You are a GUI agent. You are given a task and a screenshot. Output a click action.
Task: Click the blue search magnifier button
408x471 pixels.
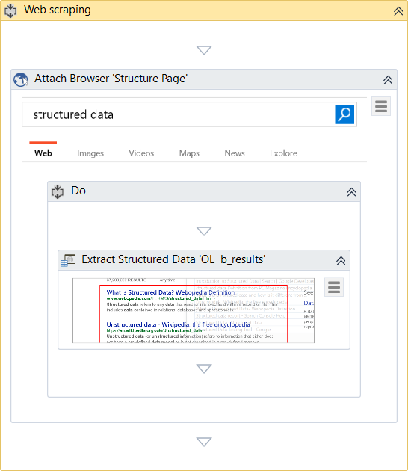point(344,114)
